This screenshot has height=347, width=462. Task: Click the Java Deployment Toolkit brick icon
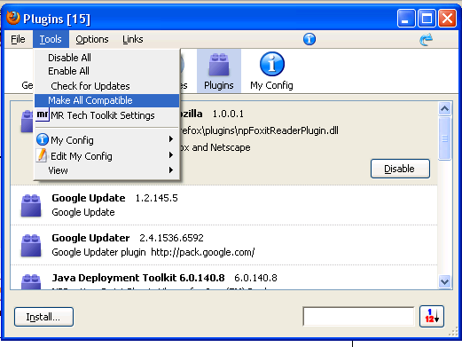31,281
